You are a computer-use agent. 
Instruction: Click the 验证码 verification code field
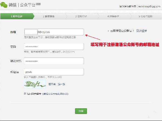pyautogui.click(x=54, y=72)
